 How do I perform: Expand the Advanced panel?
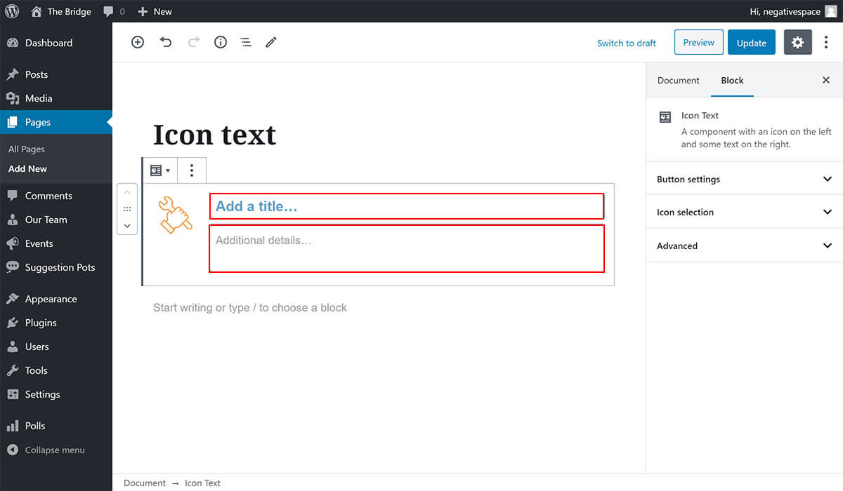744,245
